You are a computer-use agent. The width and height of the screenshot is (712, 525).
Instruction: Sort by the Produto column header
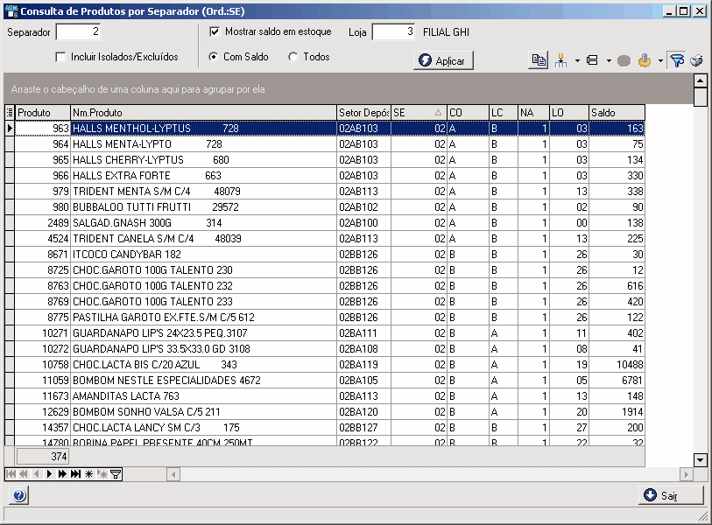pos(43,113)
